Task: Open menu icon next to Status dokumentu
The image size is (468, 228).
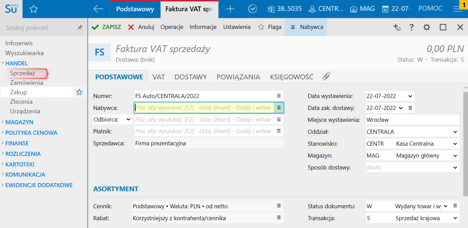Action: 455,206
